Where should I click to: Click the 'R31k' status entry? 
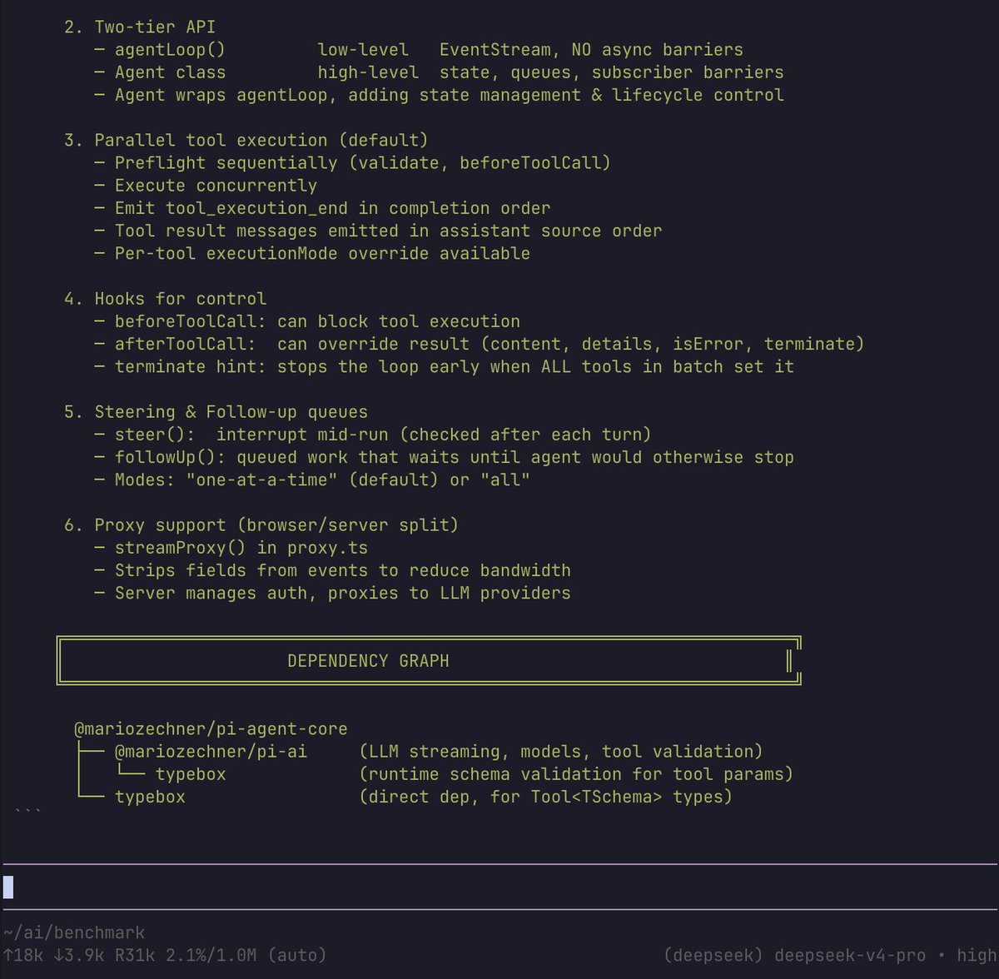point(135,955)
